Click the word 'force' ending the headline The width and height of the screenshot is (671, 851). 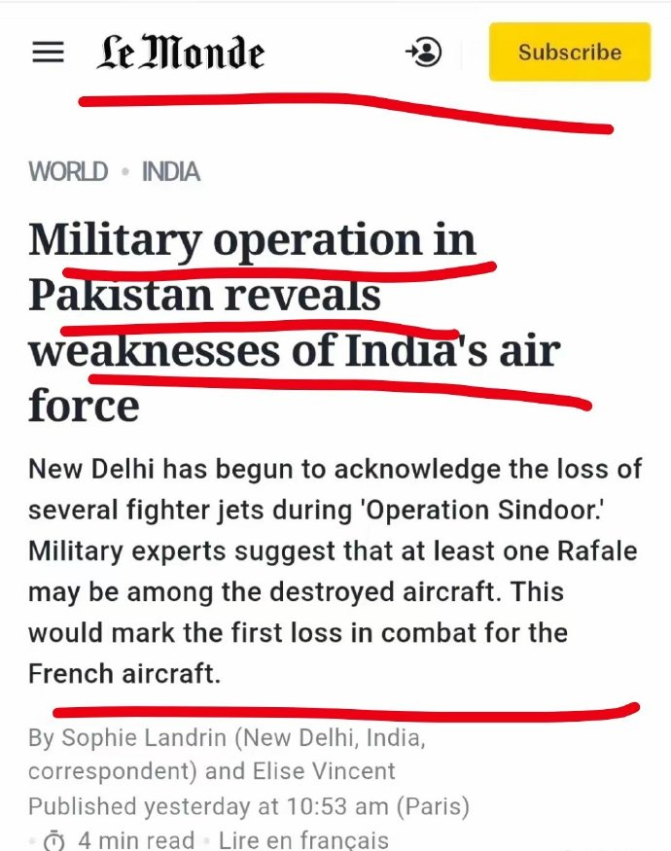[x=84, y=406]
